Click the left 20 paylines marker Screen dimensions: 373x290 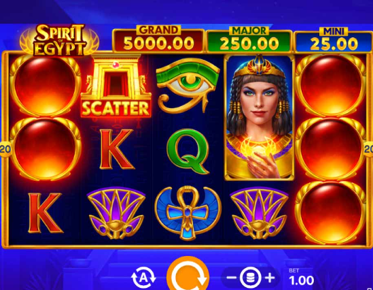[x=5, y=149]
